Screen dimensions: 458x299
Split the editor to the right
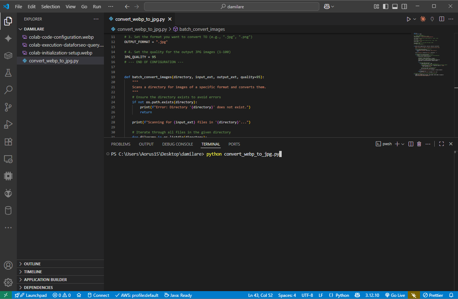(x=442, y=19)
